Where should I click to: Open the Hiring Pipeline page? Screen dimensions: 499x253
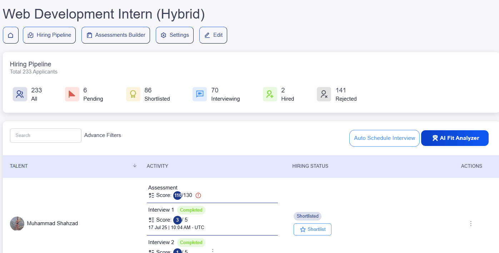tap(49, 35)
